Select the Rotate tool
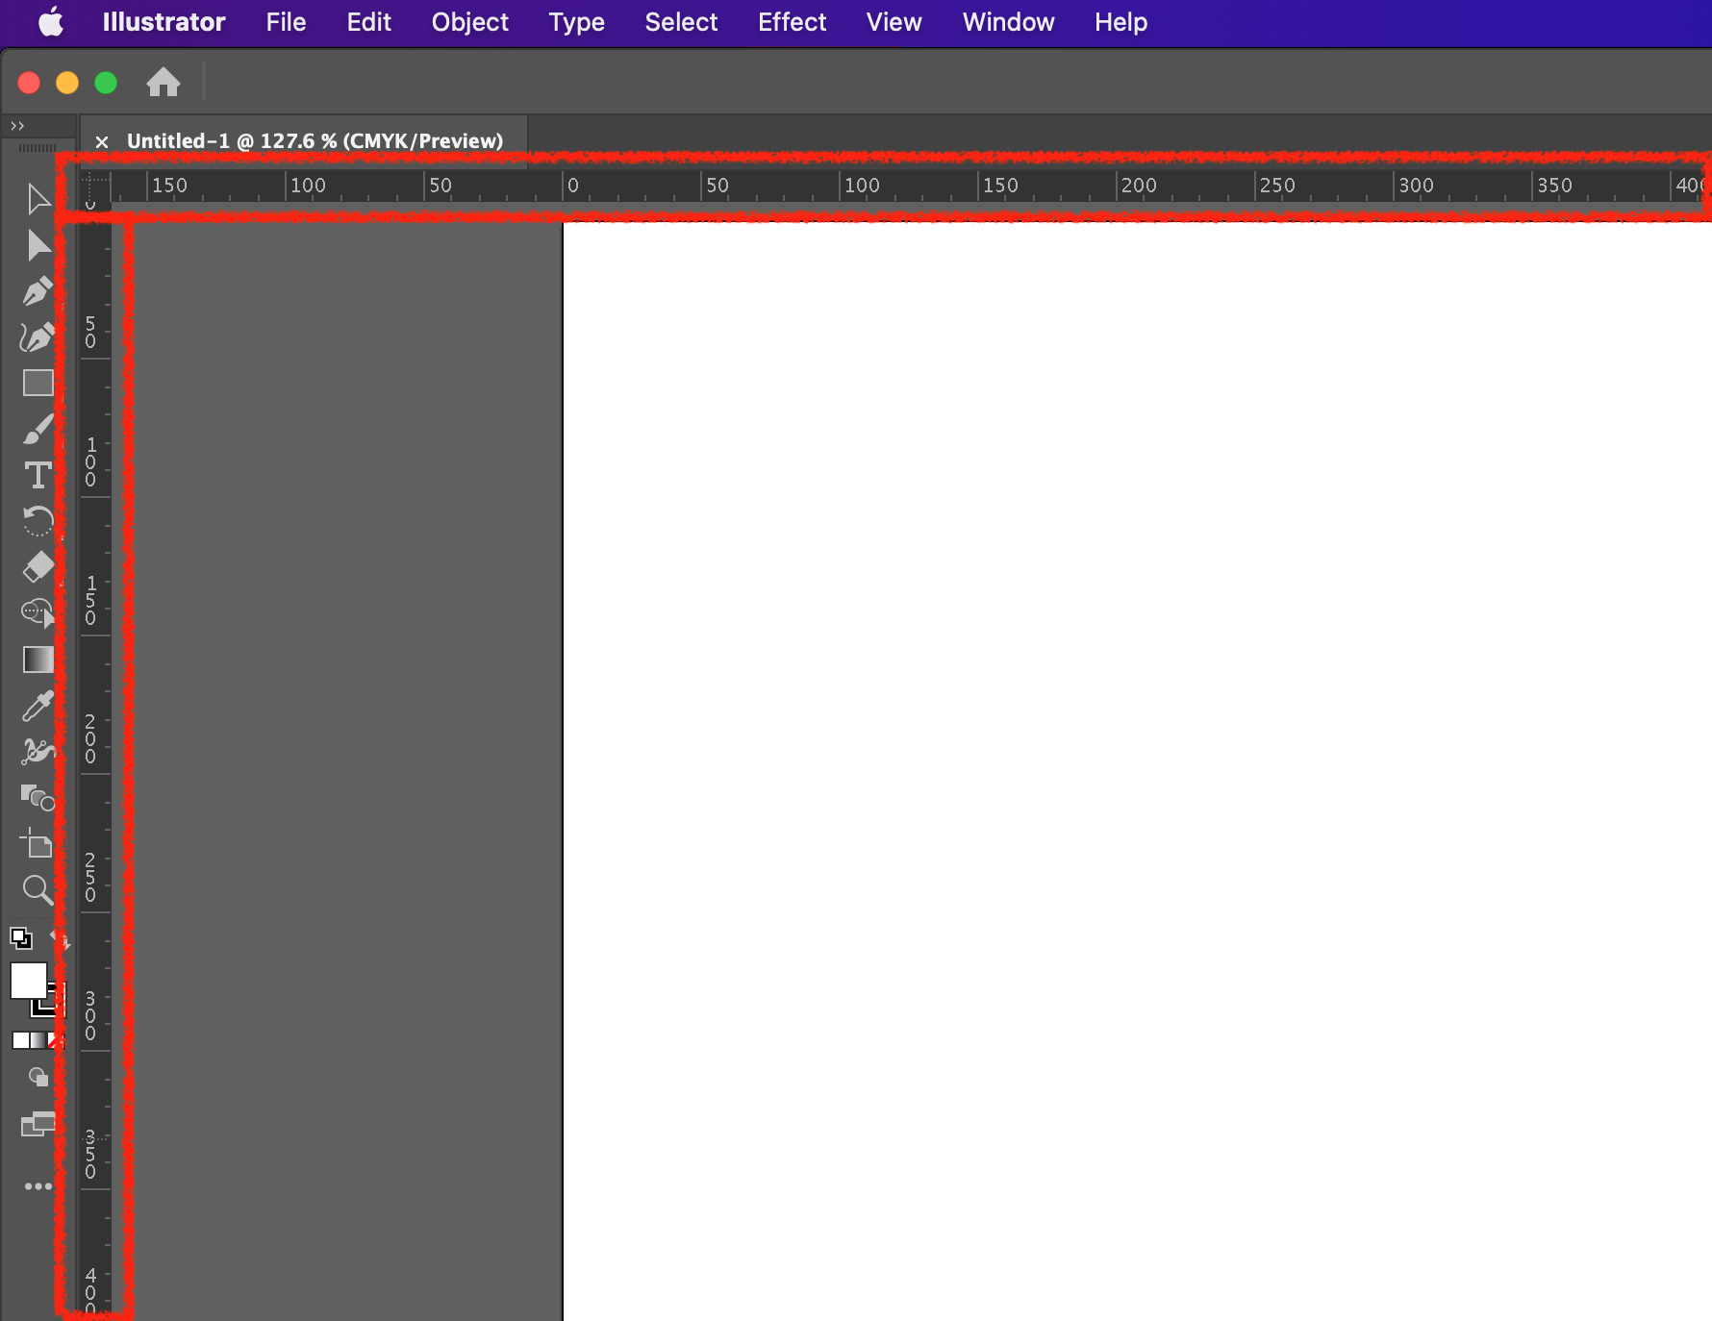The image size is (1712, 1321). [38, 521]
